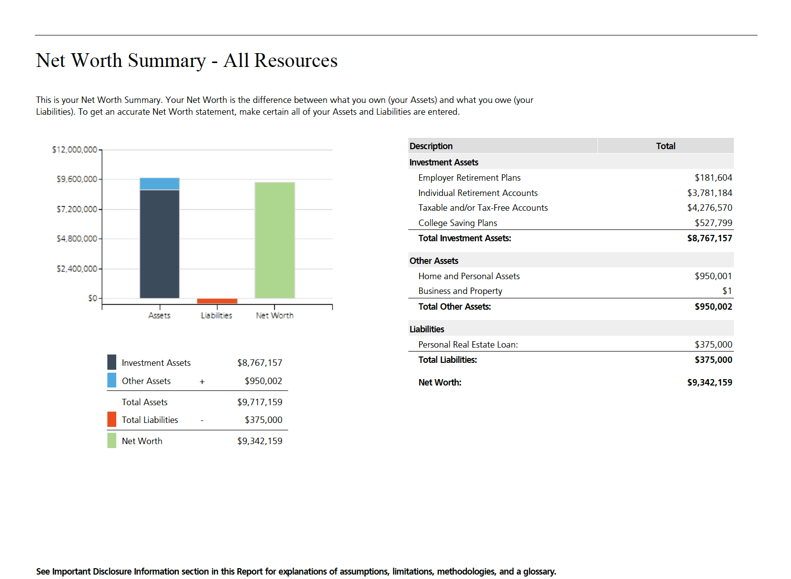
Task: Click the College Saving Plans value $527,799
Action: (713, 223)
